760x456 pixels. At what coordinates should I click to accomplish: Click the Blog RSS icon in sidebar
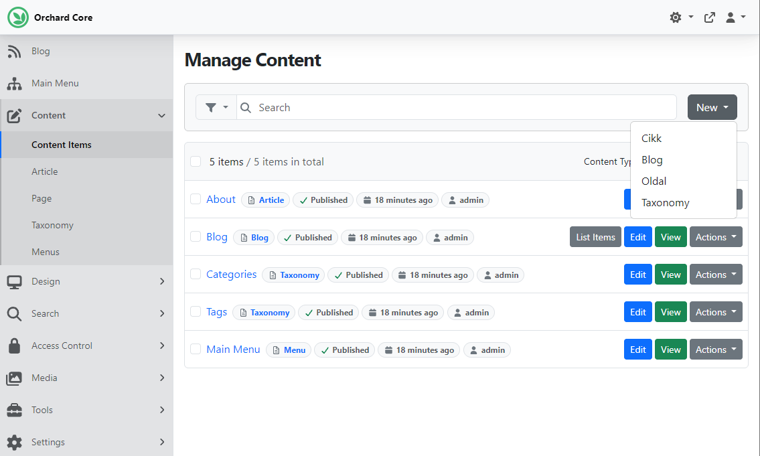pos(14,51)
